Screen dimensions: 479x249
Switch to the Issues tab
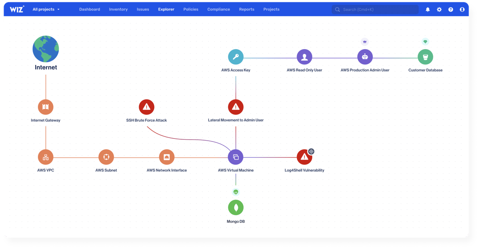coord(143,10)
